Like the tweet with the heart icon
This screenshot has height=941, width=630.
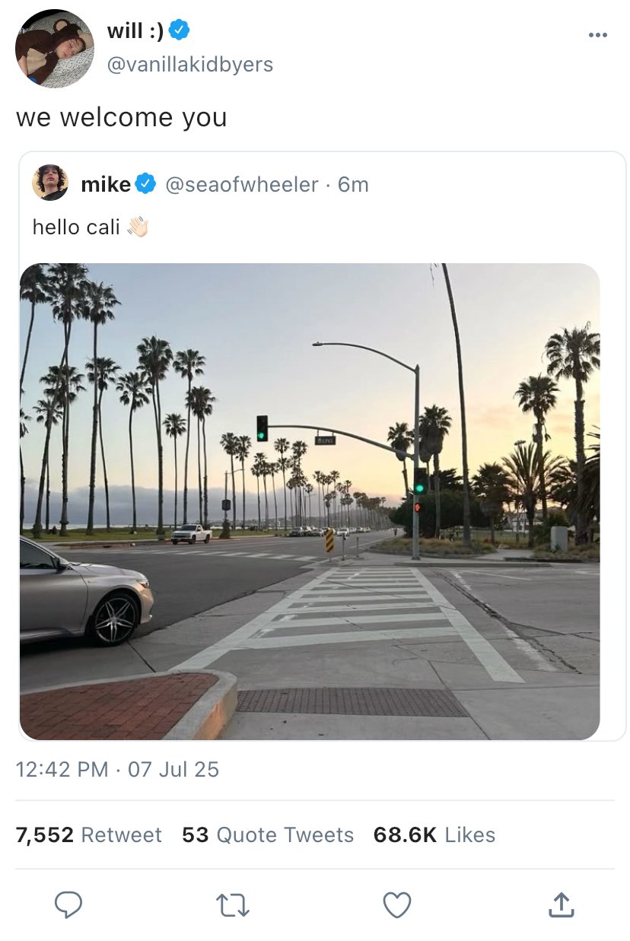pyautogui.click(x=396, y=904)
